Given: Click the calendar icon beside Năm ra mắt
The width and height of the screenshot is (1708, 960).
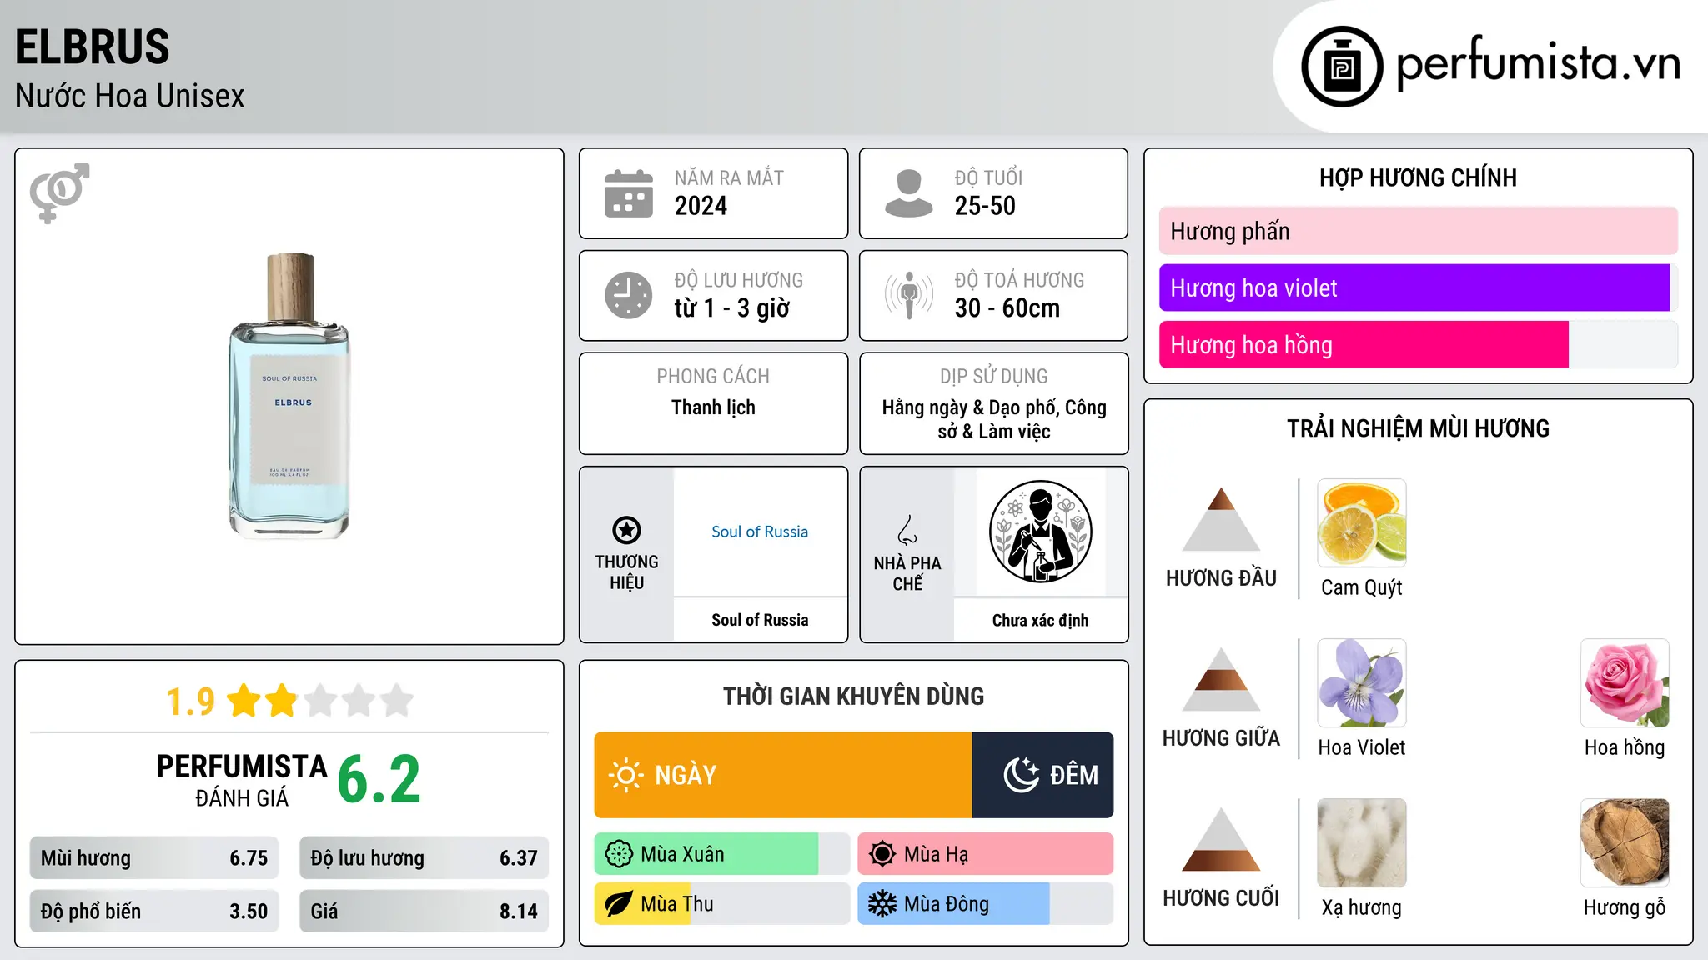Looking at the screenshot, I should pyautogui.click(x=628, y=193).
